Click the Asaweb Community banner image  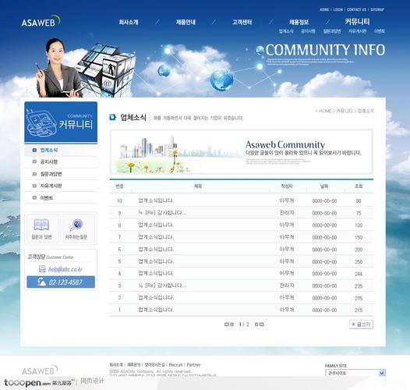[x=242, y=152]
